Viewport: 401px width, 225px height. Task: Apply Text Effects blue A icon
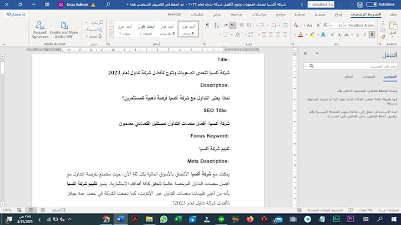323,35
